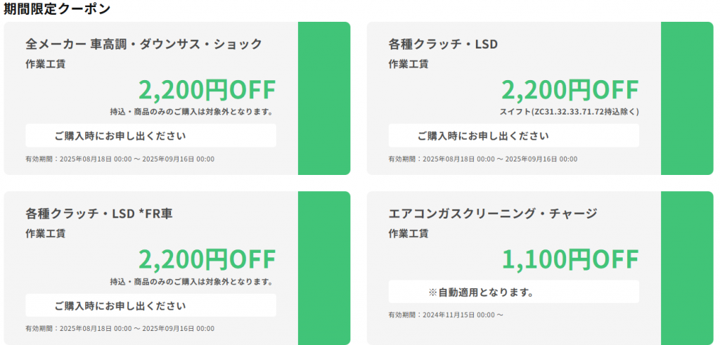Click スイフト(ZC31.32.33.71.72持込除く) note

pos(570,112)
